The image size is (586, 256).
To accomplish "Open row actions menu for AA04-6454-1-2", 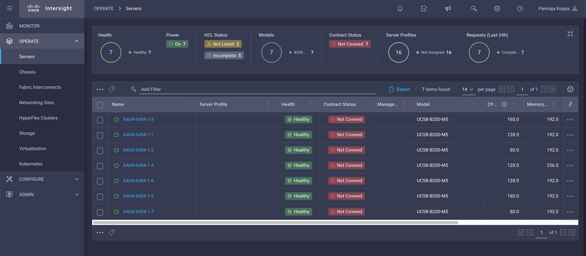I will coord(570,150).
